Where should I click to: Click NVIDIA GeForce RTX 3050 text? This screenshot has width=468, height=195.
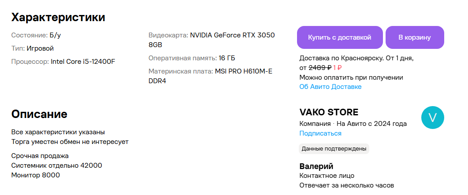tap(232, 35)
